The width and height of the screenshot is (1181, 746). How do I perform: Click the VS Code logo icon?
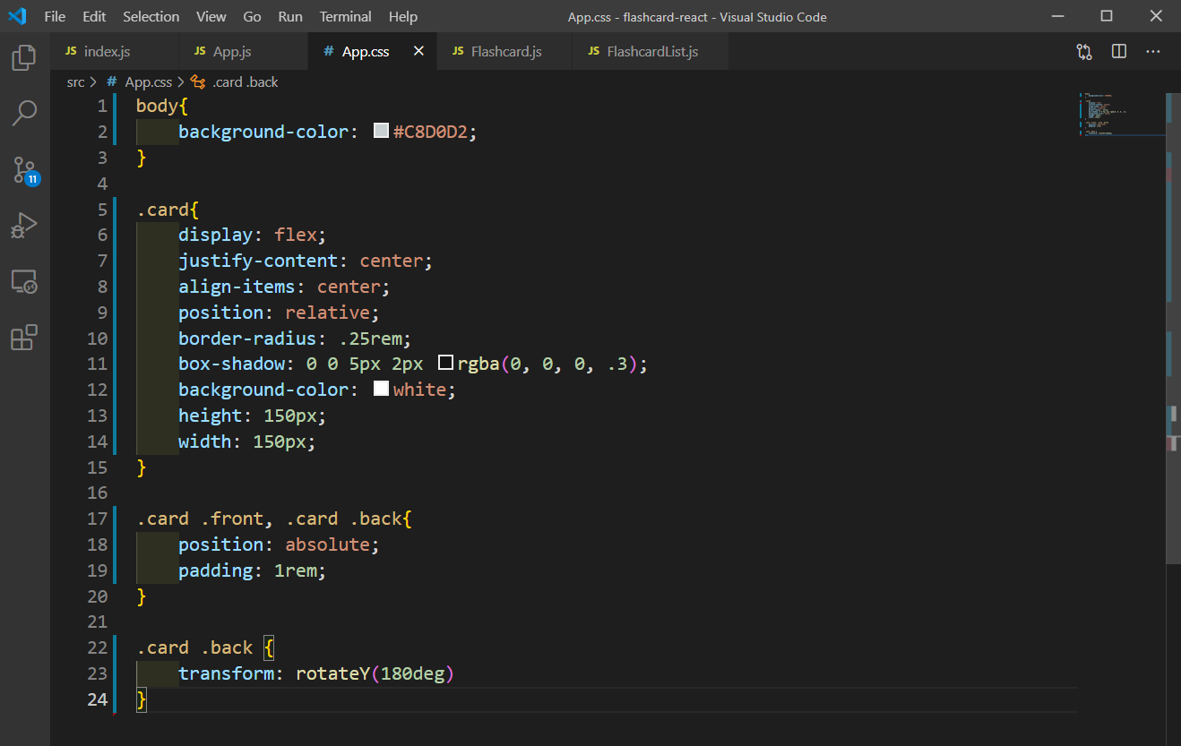pos(17,16)
